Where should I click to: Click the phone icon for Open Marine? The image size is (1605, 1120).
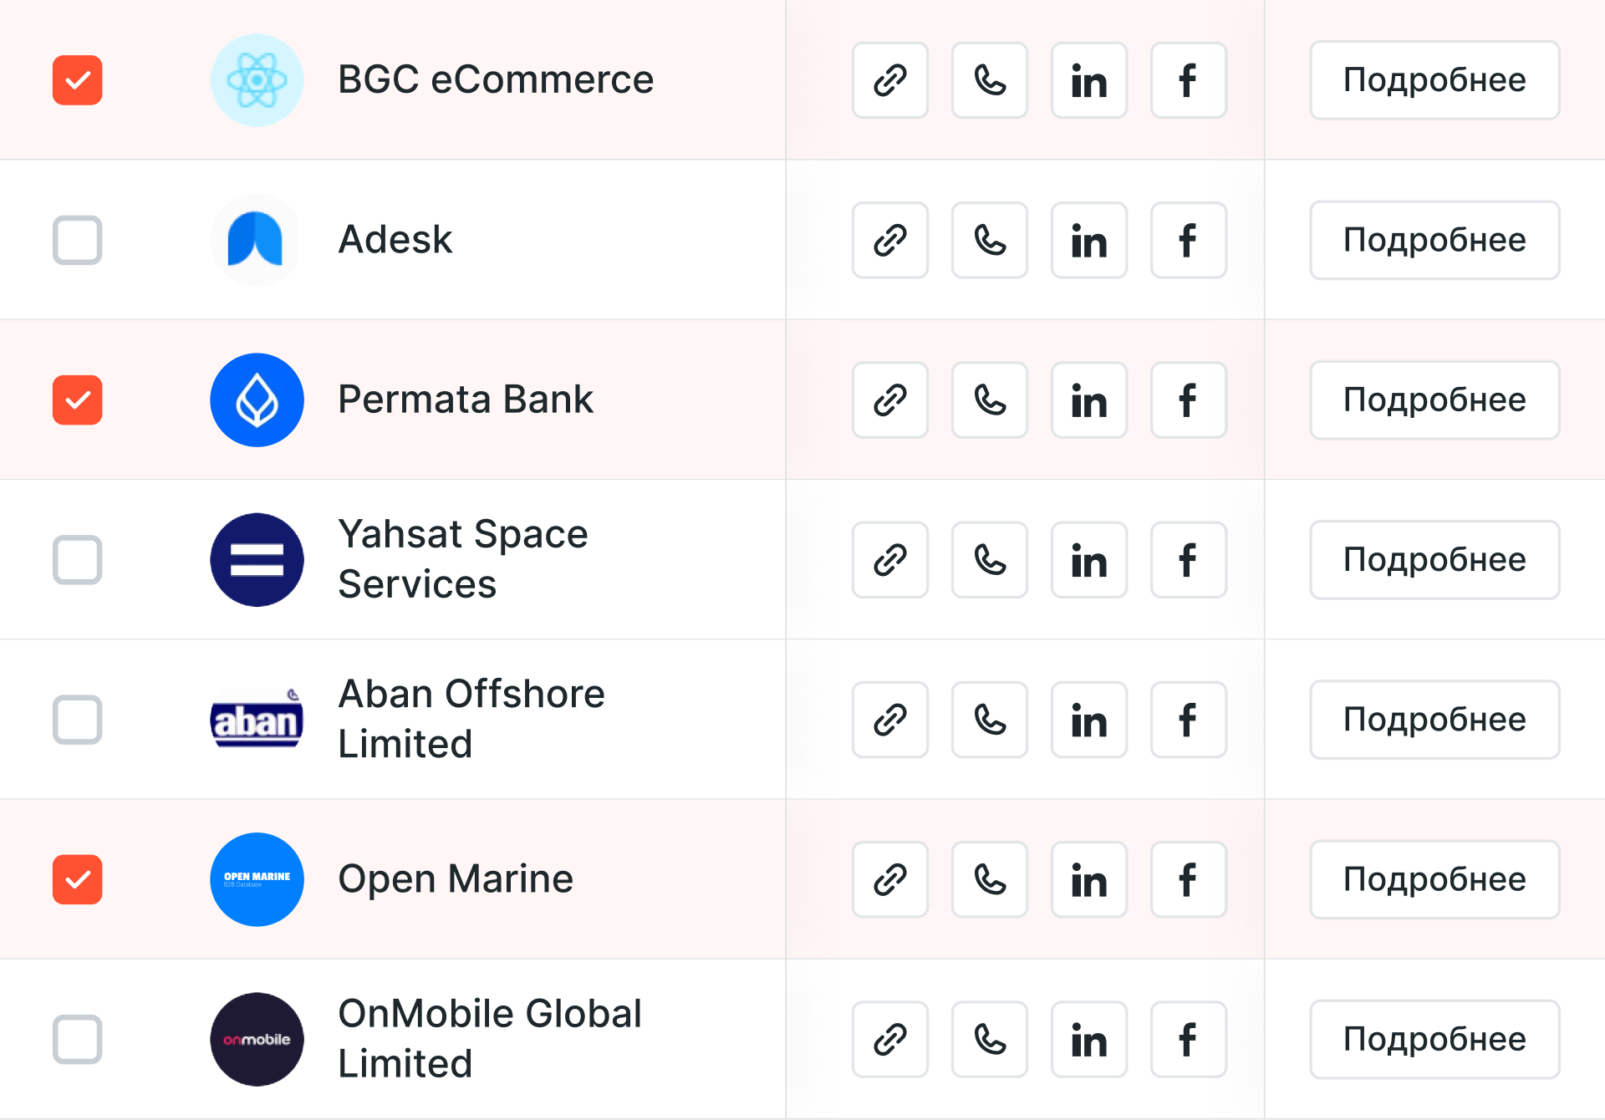(x=989, y=879)
